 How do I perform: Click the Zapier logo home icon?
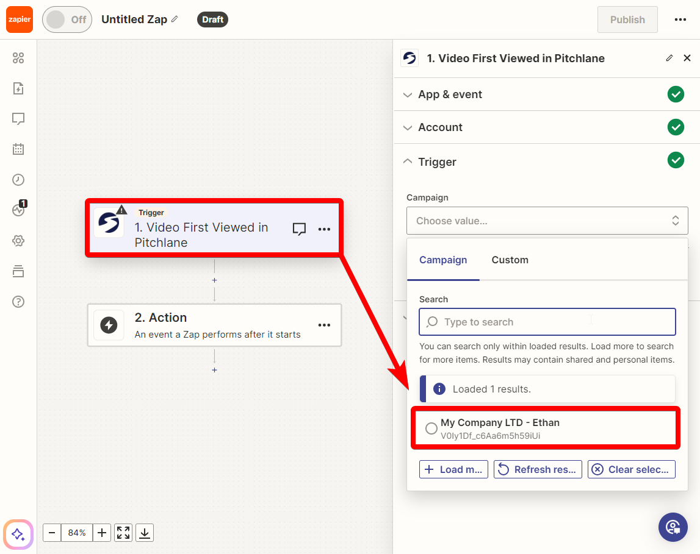[19, 20]
